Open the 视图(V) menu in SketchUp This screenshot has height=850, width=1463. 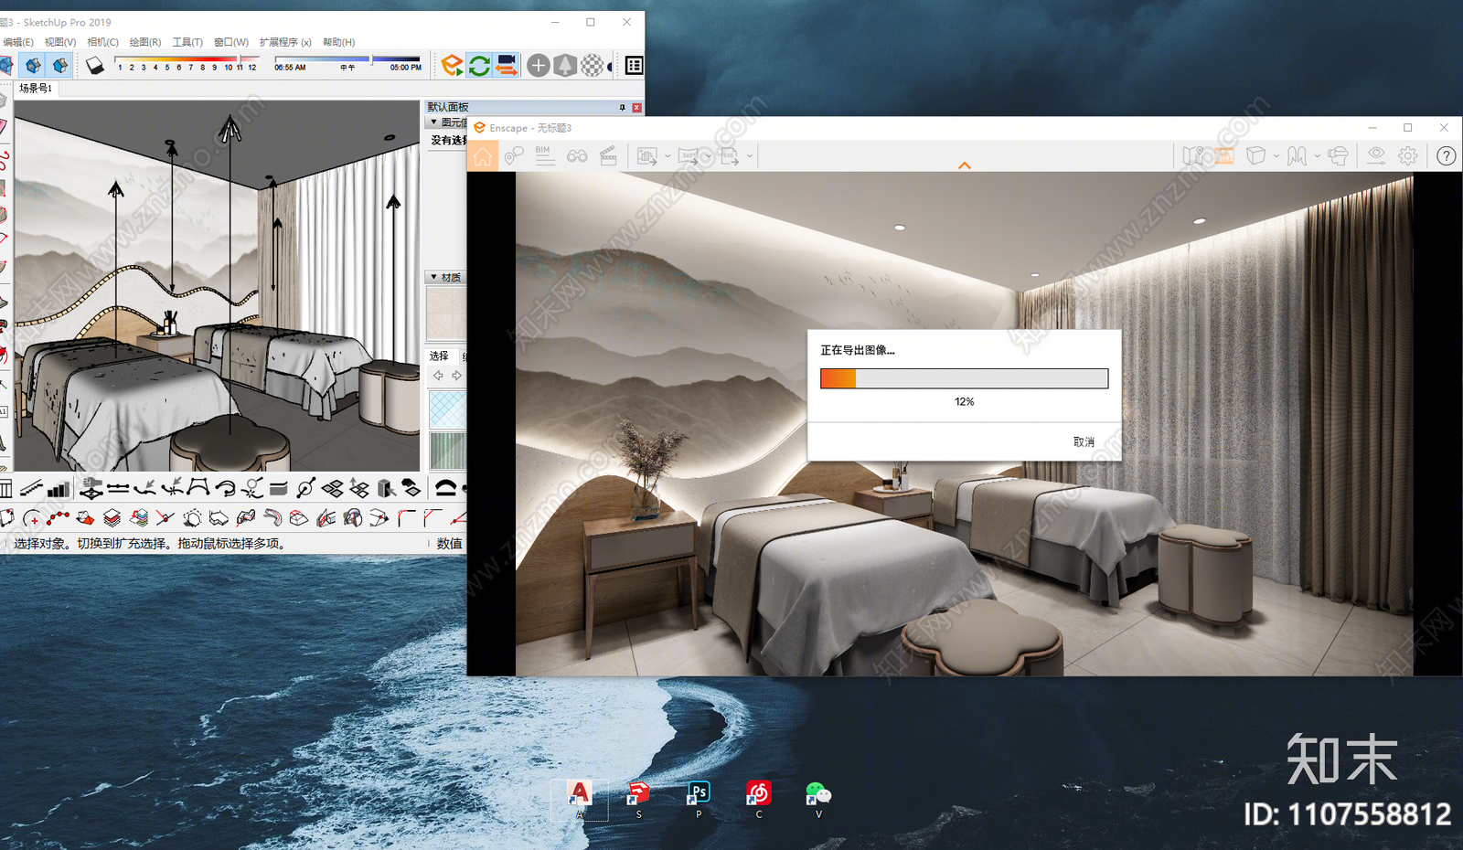click(60, 42)
